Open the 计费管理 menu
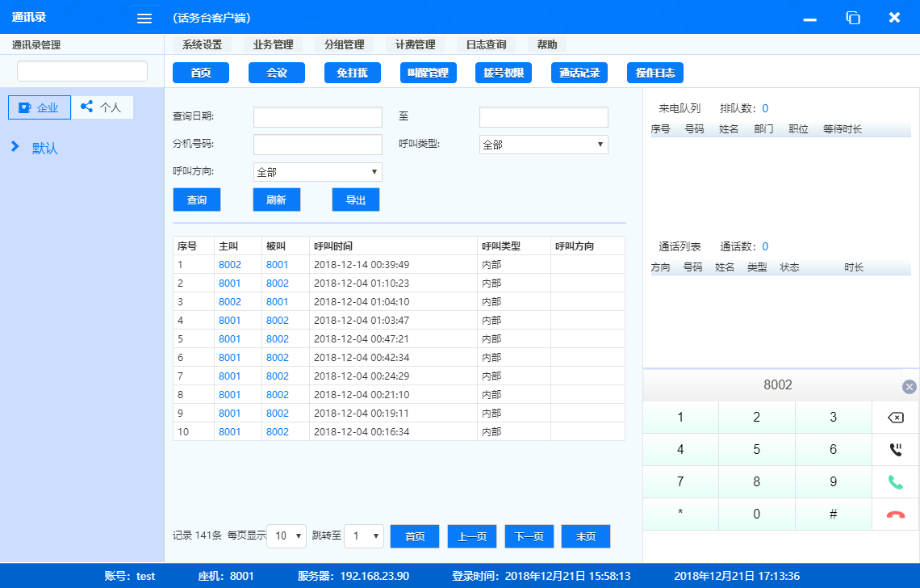This screenshot has height=588, width=920. pos(415,44)
